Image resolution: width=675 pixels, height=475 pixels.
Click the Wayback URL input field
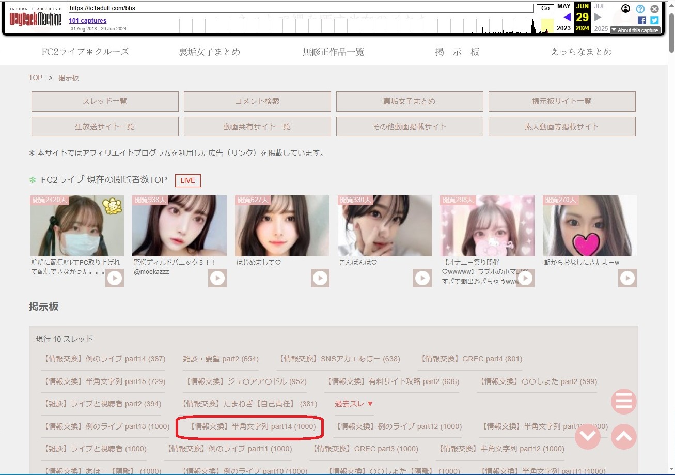(301, 9)
